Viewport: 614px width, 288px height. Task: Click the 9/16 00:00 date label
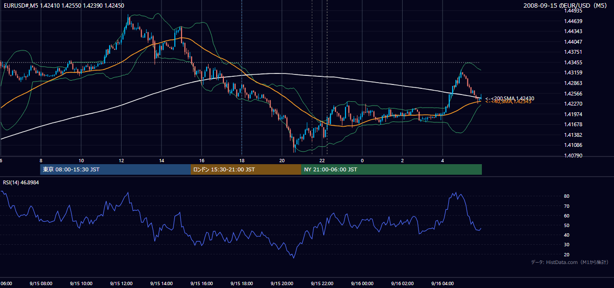[x=362, y=284]
